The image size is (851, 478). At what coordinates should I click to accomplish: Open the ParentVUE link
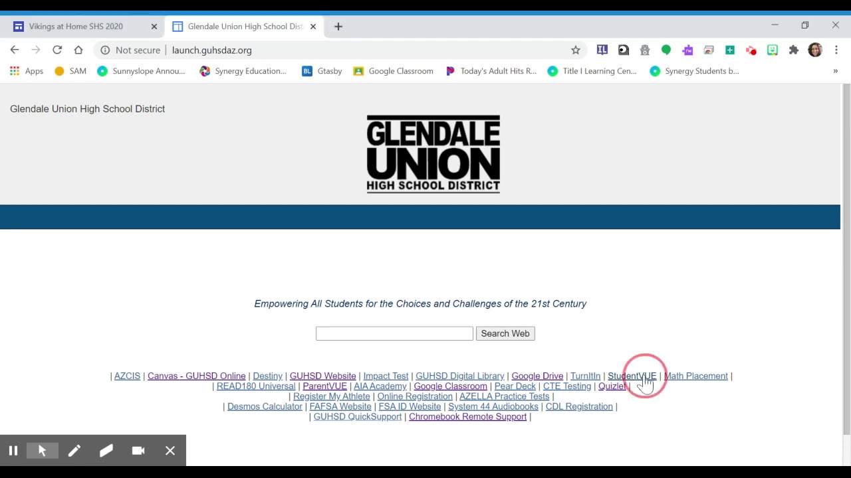click(324, 386)
